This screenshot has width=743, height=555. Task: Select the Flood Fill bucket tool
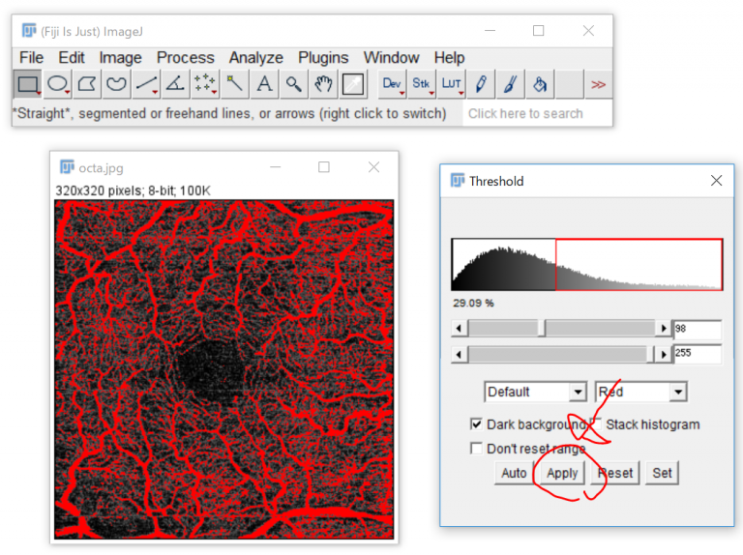point(540,84)
